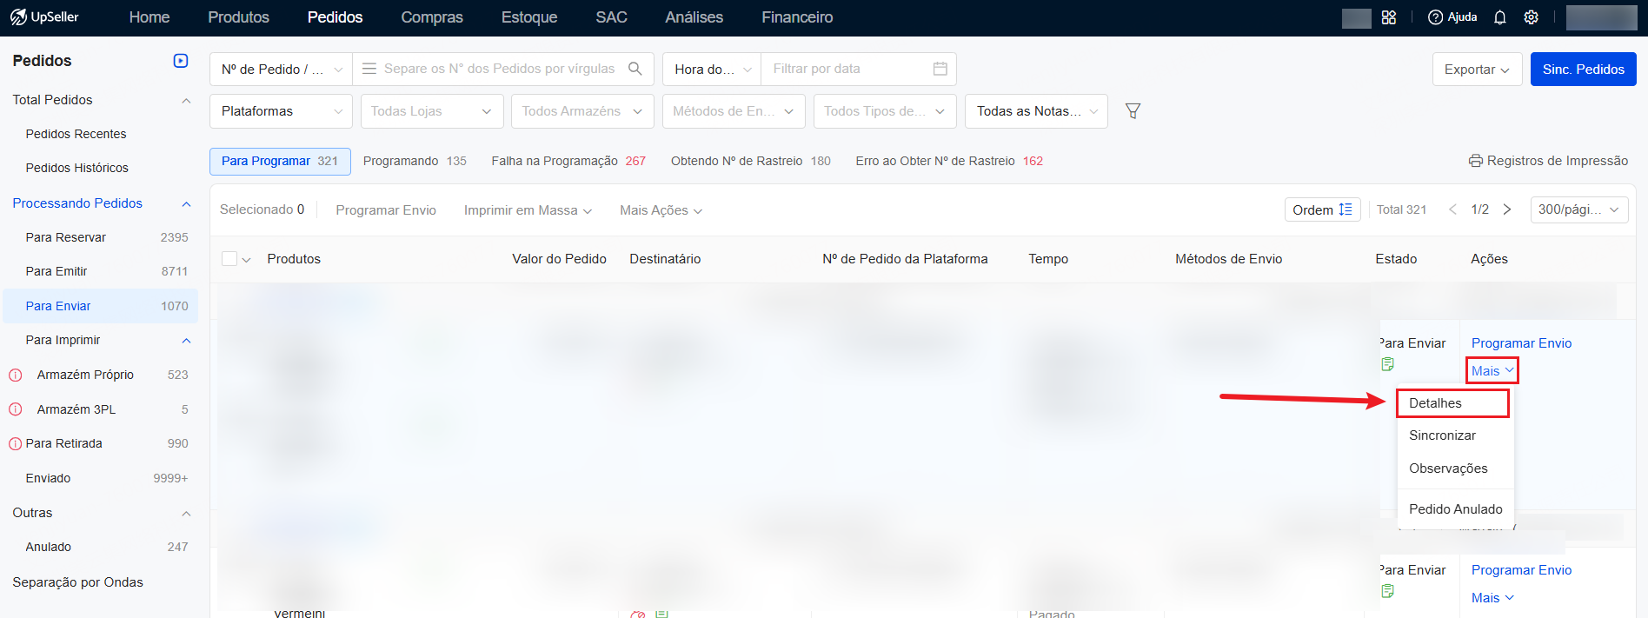Switch to Falha na Programação tab
Viewport: 1648px width, 618px height.
tap(568, 161)
